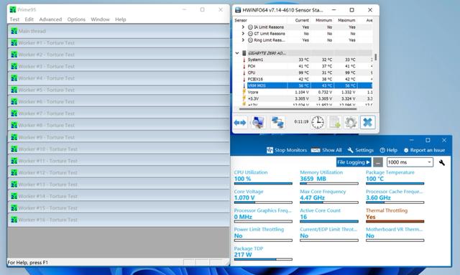Open the 1000 ms refresh interval dropdown

(410, 162)
